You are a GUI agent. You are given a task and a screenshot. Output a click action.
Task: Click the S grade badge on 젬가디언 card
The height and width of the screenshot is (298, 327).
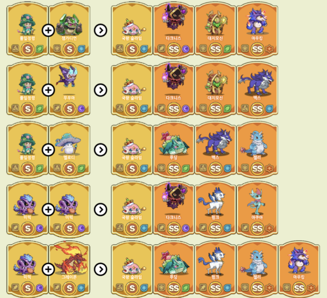click(x=69, y=49)
